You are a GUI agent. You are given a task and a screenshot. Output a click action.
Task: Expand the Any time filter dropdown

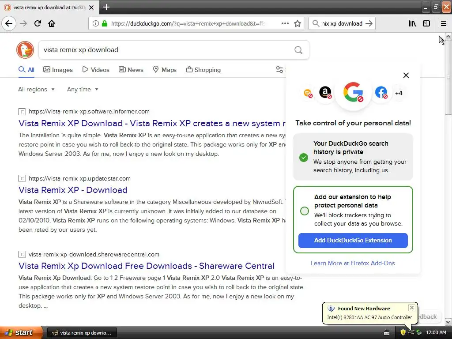83,89
